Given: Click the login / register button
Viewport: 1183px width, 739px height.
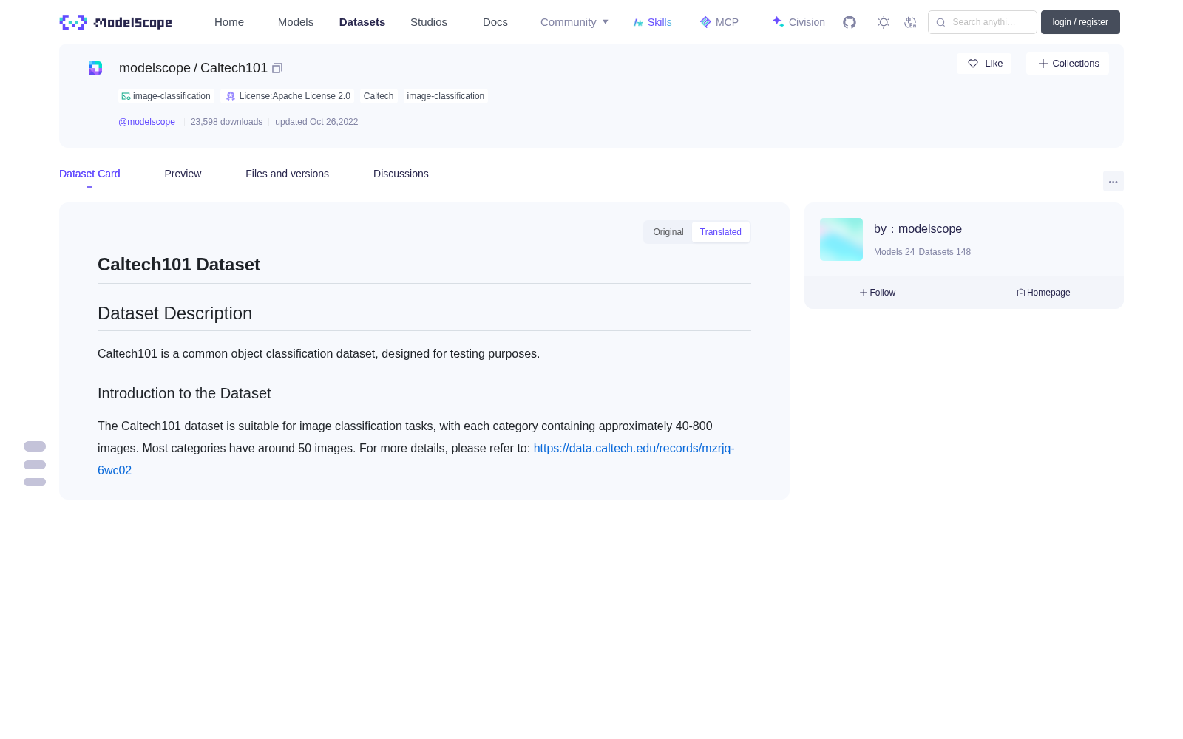Looking at the screenshot, I should tap(1080, 22).
